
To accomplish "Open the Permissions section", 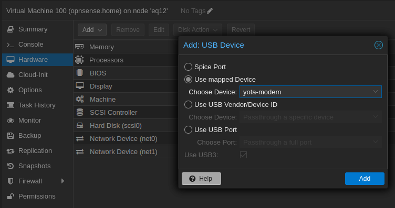I will pos(37,196).
